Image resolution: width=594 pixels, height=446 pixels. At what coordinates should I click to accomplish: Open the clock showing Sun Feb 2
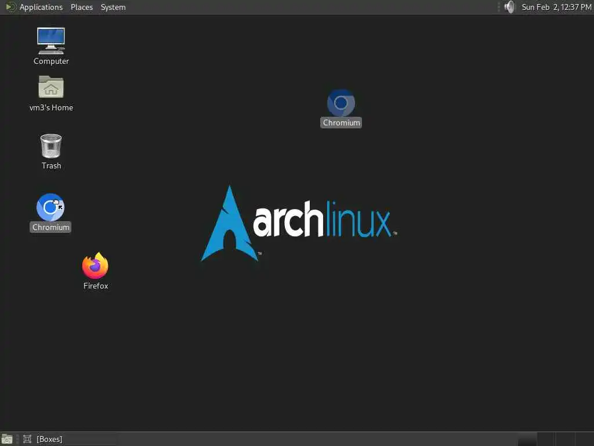pos(556,7)
